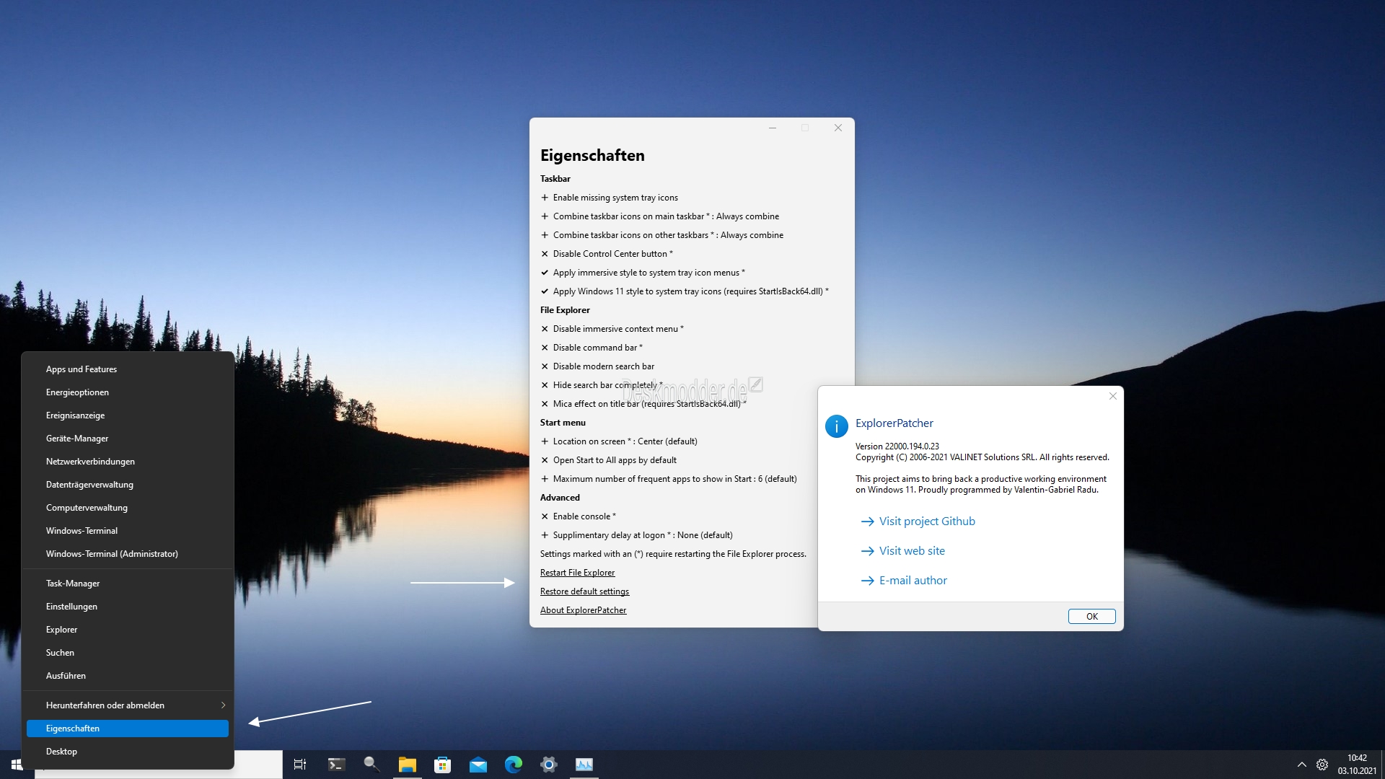Toggle Open Start to All apps

(x=609, y=460)
